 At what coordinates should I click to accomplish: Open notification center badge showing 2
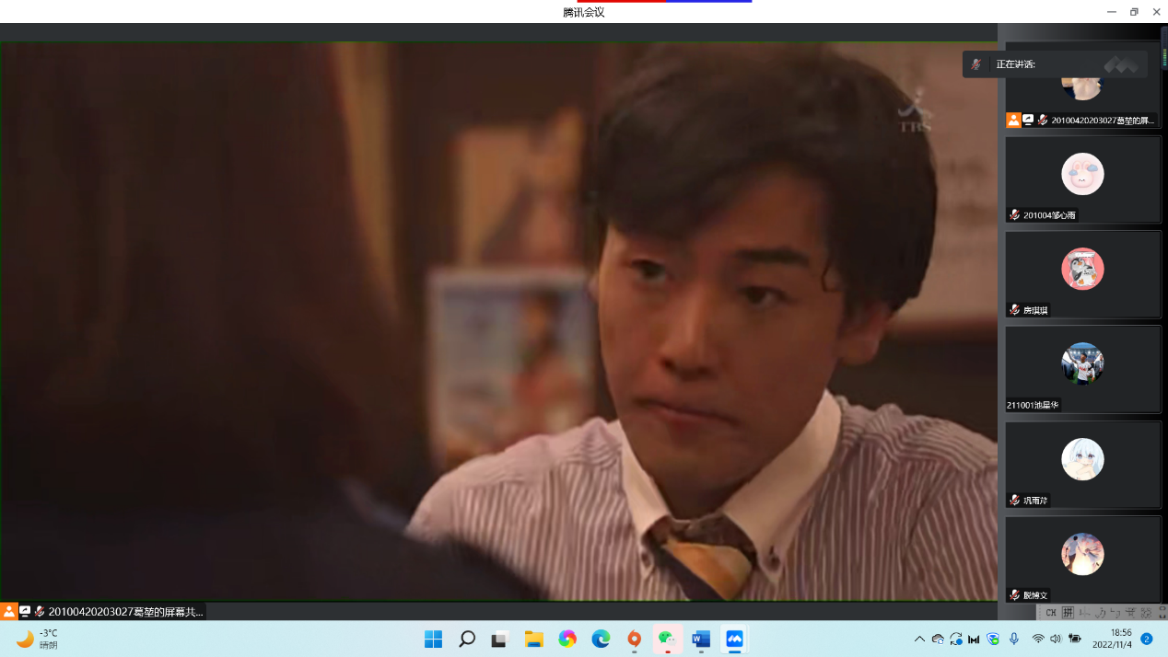point(1147,639)
